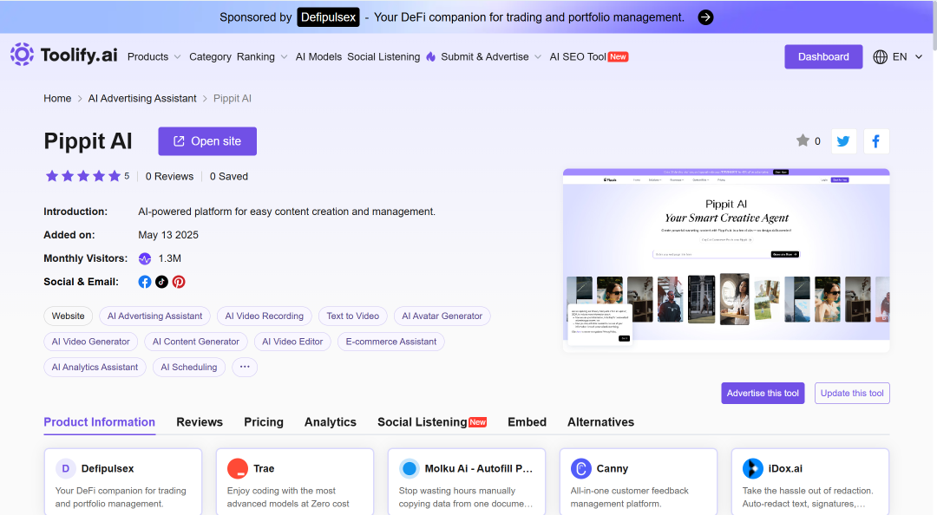Click the more tags ellipsis button
The image size is (937, 515).
point(245,367)
